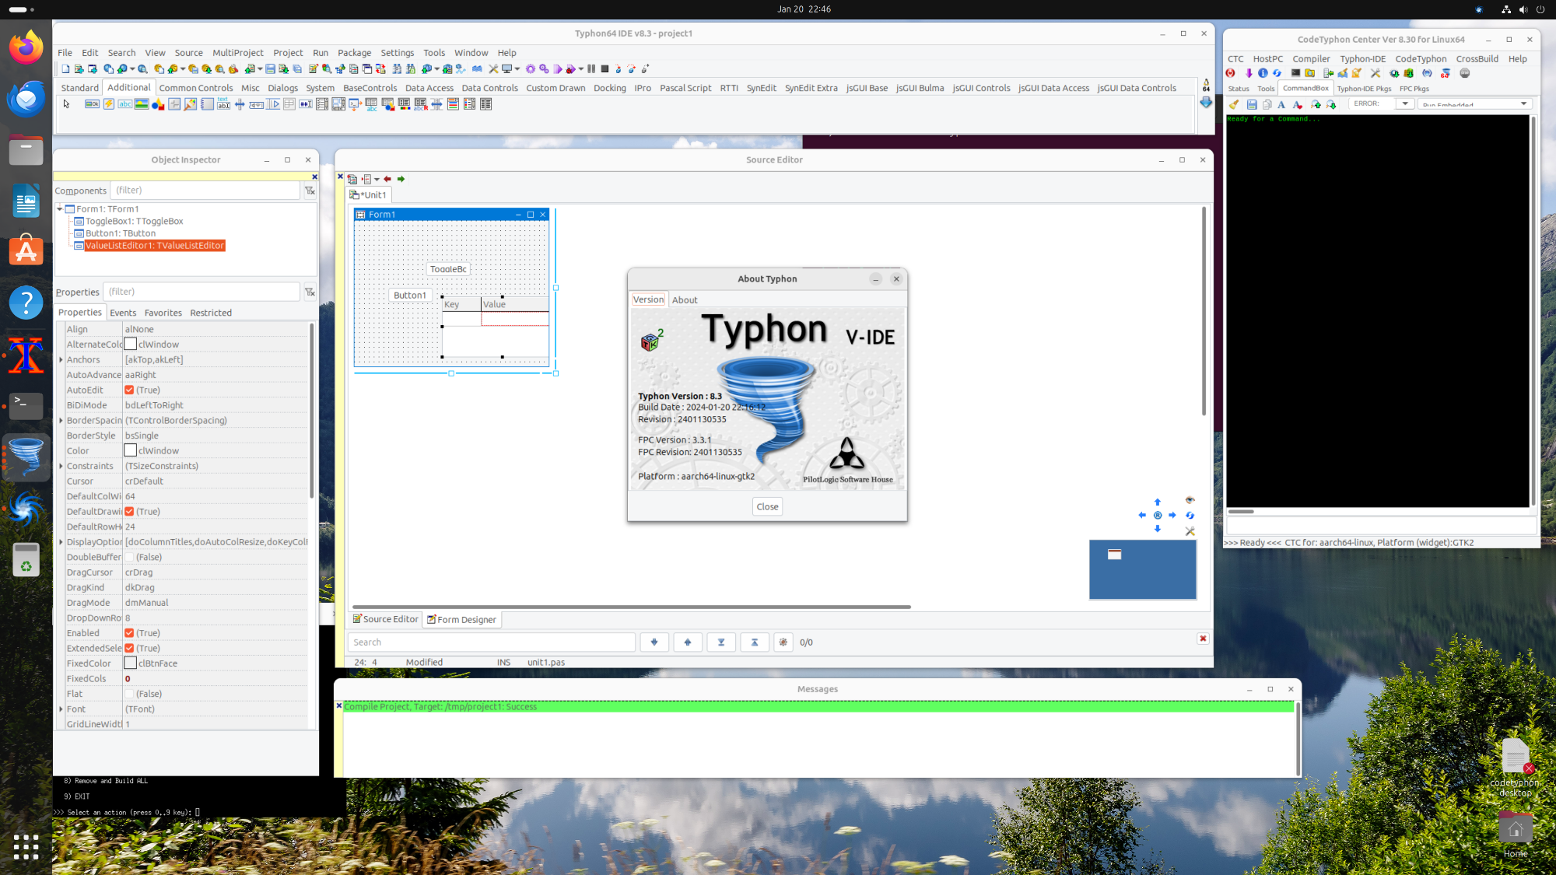Viewport: 1556px width, 875px height.
Task: Toggle the eye icon in form navigator
Action: coord(1190,500)
